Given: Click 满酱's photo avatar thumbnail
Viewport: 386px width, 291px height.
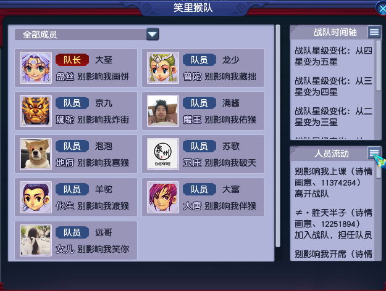Looking at the screenshot, I should [163, 111].
